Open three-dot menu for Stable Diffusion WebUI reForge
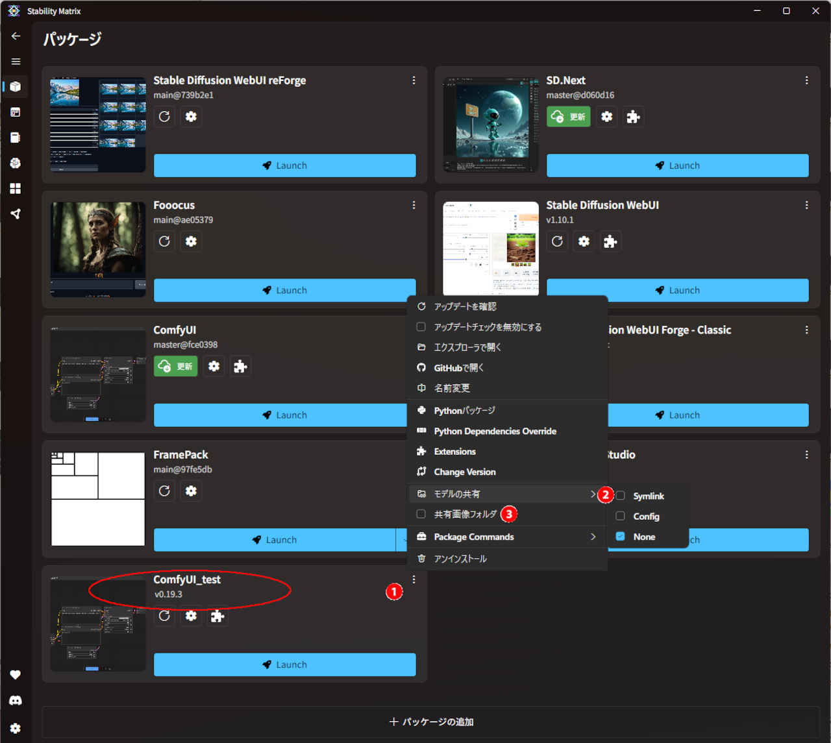 (414, 80)
